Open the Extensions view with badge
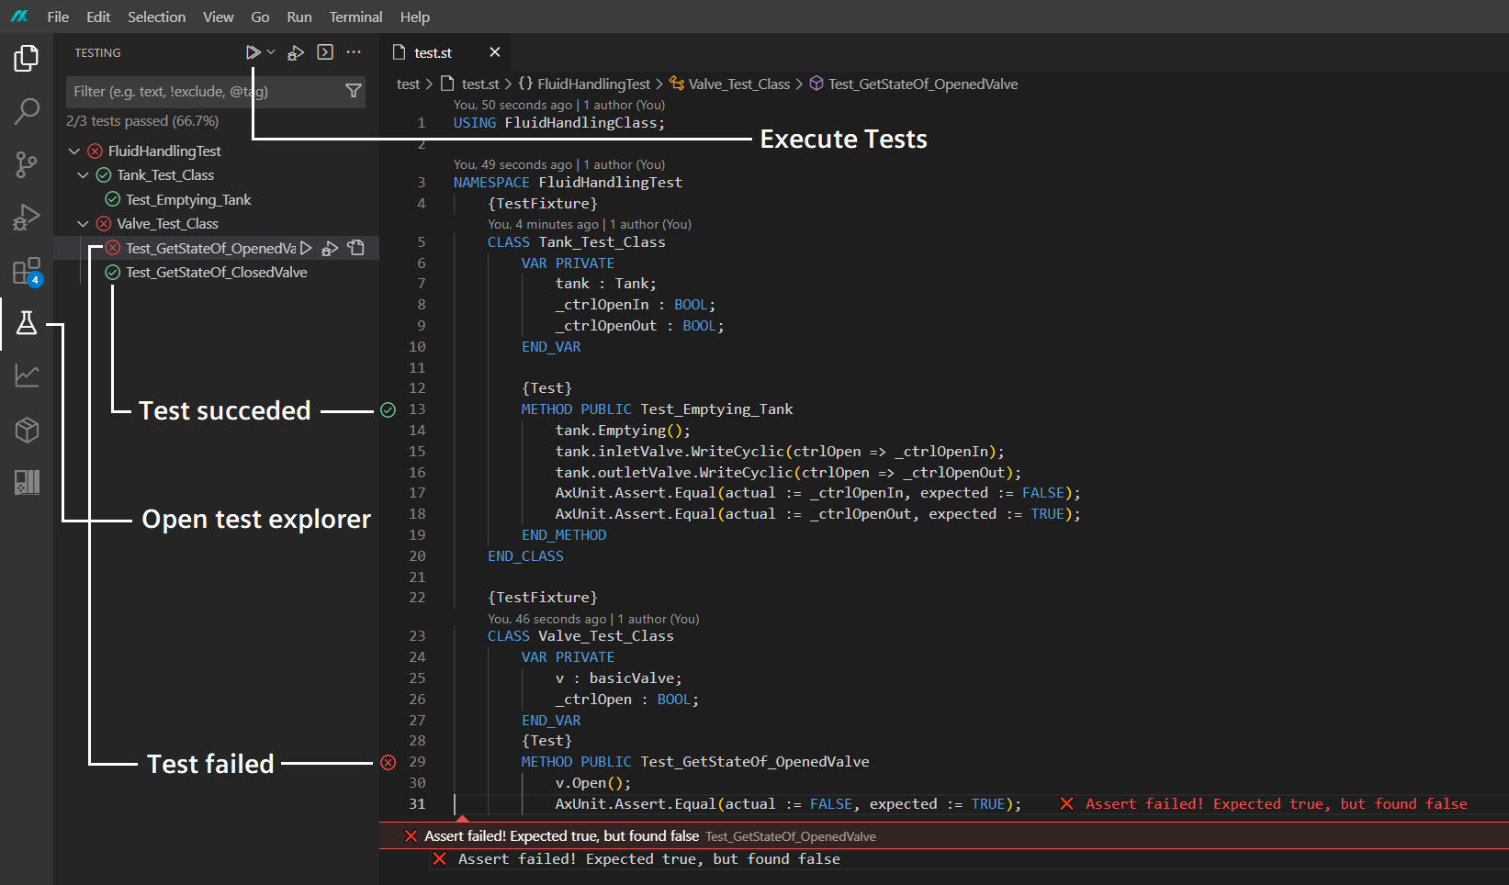The width and height of the screenshot is (1509, 885). [27, 271]
